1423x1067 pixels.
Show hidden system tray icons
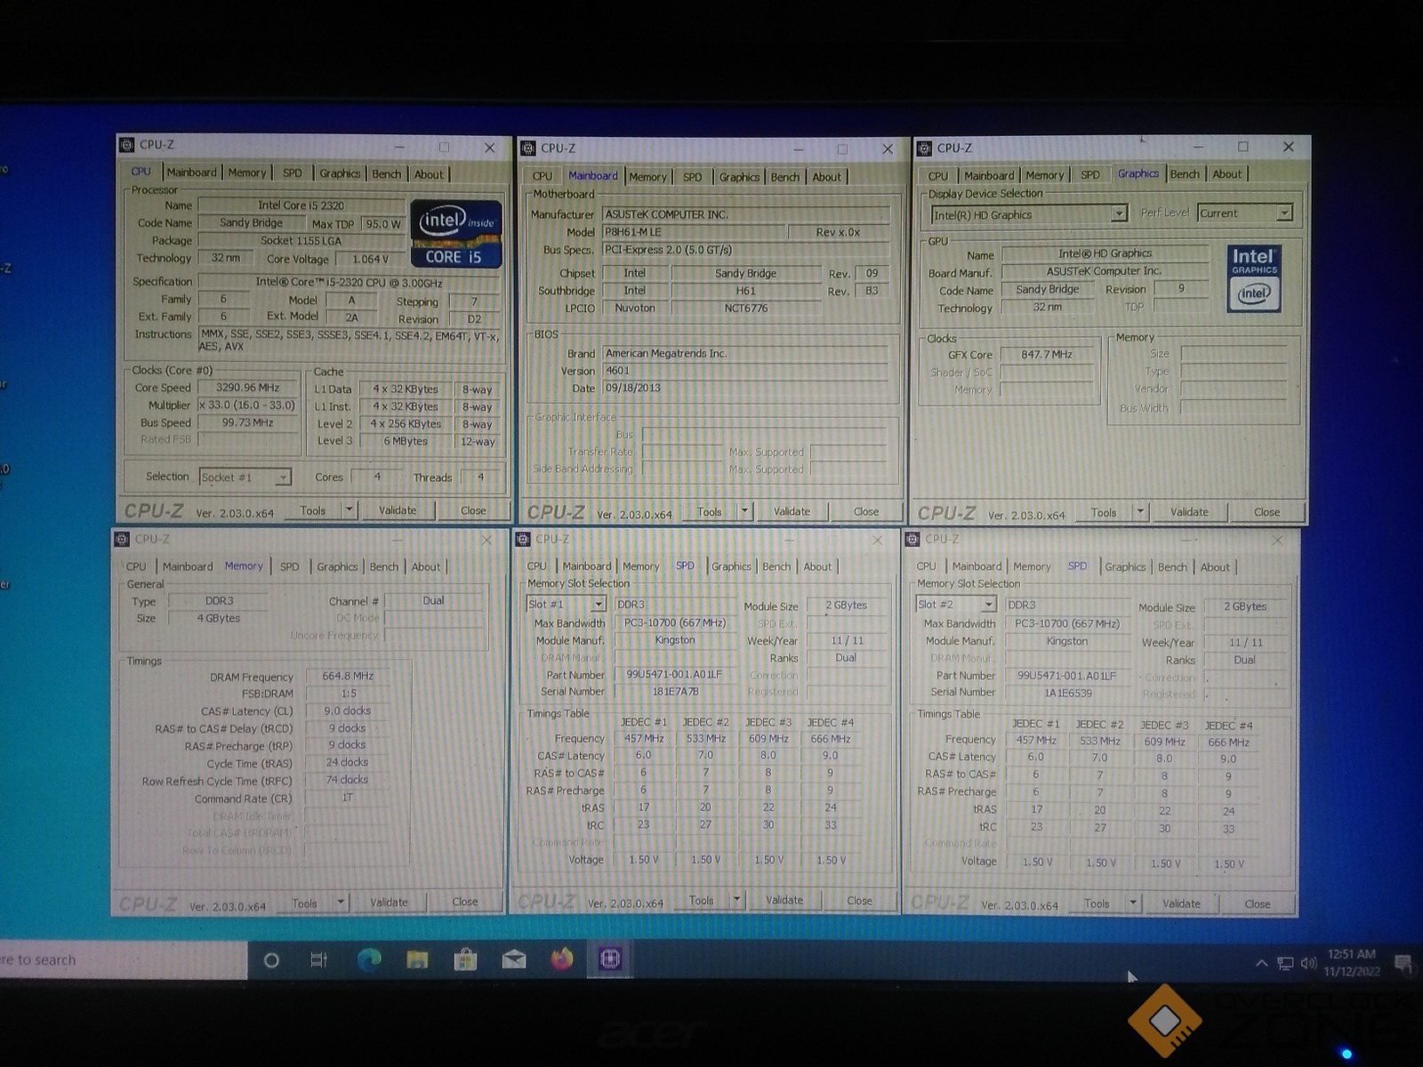(x=1261, y=963)
